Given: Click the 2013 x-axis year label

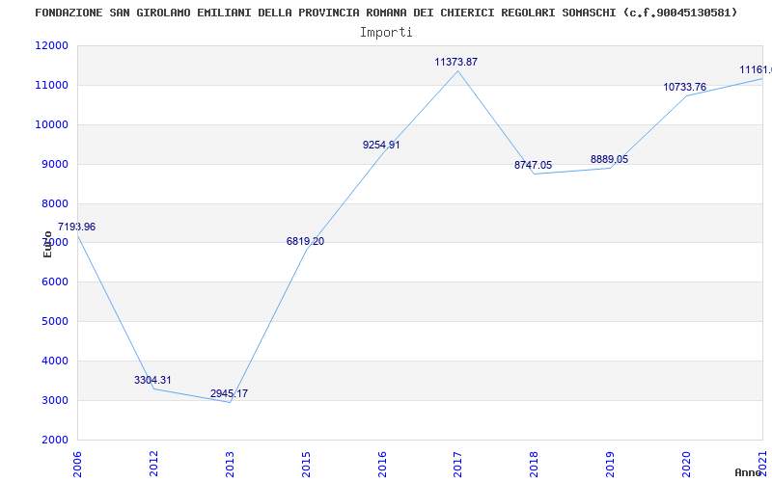Looking at the screenshot, I should (x=230, y=464).
